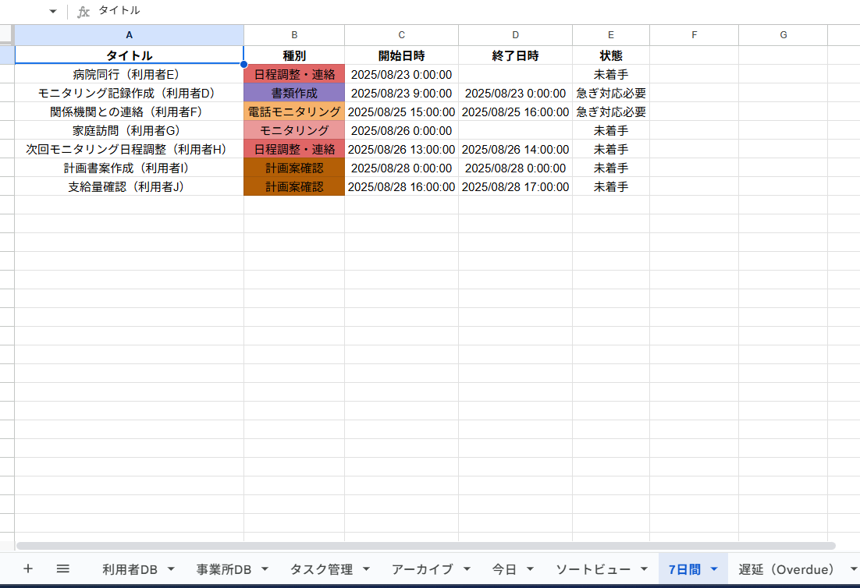Viewport: 860px width, 588px height.
Task: Select the active 7日間 sheet tab
Action: tap(684, 569)
